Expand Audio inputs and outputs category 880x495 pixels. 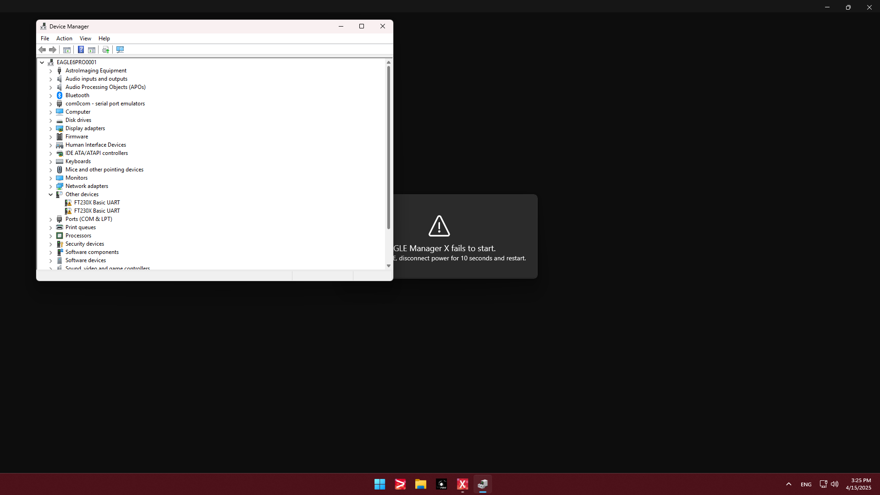51,79
